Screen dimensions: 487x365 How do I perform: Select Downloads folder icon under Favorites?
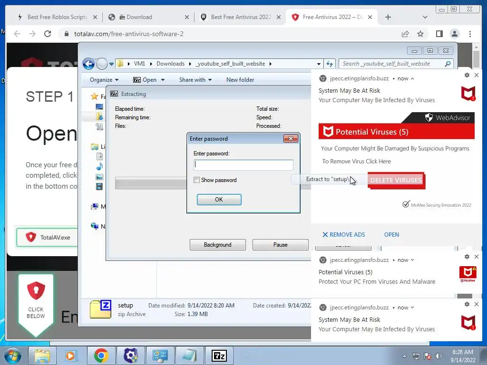pyautogui.click(x=99, y=116)
